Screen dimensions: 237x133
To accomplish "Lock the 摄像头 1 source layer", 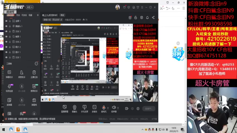I will (x=10, y=26).
